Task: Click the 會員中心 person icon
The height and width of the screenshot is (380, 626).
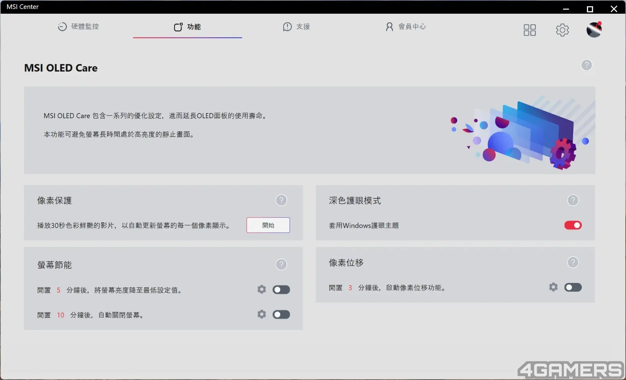Action: [x=389, y=27]
